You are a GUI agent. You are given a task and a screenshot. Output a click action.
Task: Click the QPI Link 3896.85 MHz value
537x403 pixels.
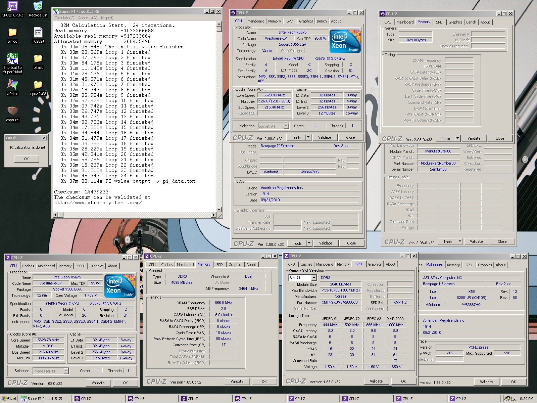coord(48,358)
